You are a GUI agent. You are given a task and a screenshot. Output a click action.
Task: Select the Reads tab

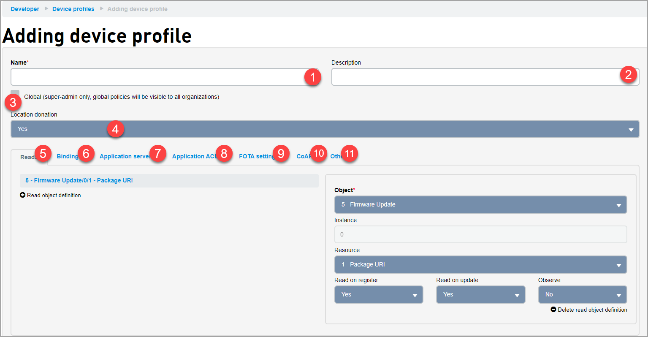pyautogui.click(x=27, y=157)
